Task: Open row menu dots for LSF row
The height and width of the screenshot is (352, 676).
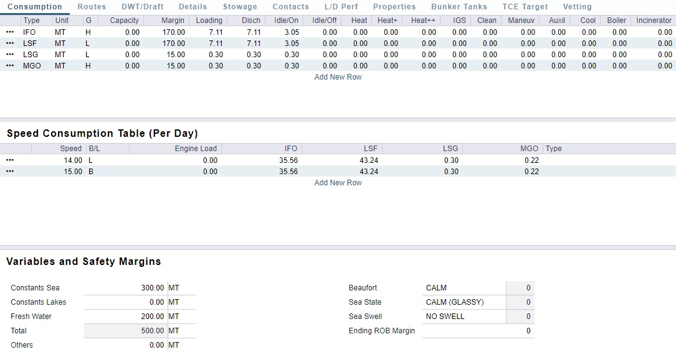Action: 10,44
